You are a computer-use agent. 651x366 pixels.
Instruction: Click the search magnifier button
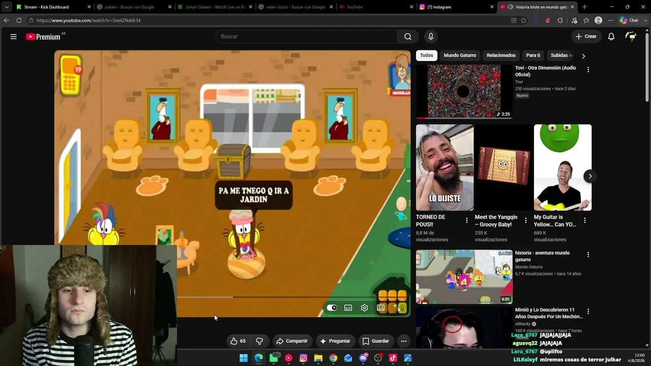click(408, 37)
